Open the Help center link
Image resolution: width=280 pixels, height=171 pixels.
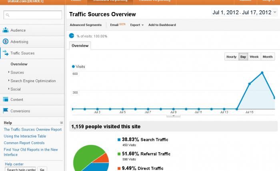(14, 164)
